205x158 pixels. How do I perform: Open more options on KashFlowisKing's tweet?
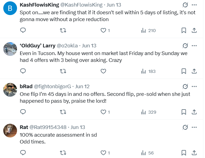pos(194,5)
